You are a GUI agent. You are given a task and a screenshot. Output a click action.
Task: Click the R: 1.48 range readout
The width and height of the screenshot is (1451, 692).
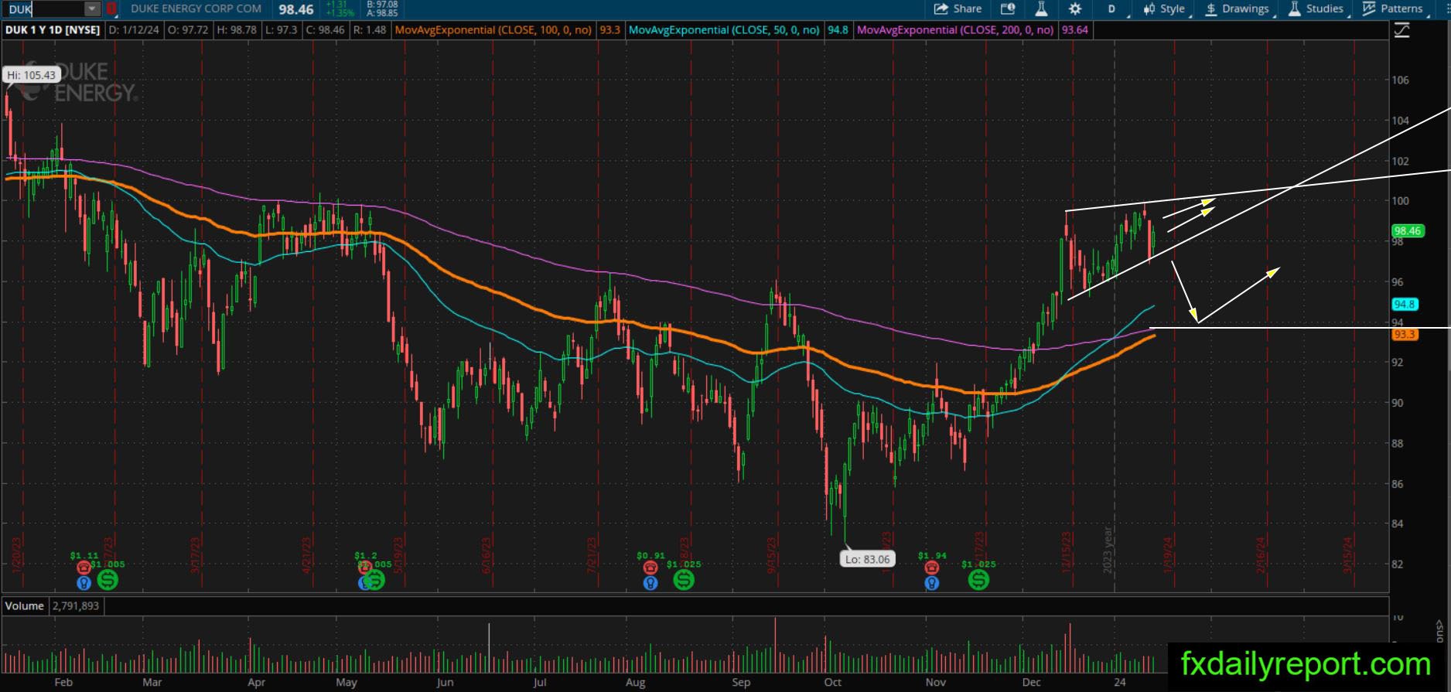pyautogui.click(x=370, y=30)
